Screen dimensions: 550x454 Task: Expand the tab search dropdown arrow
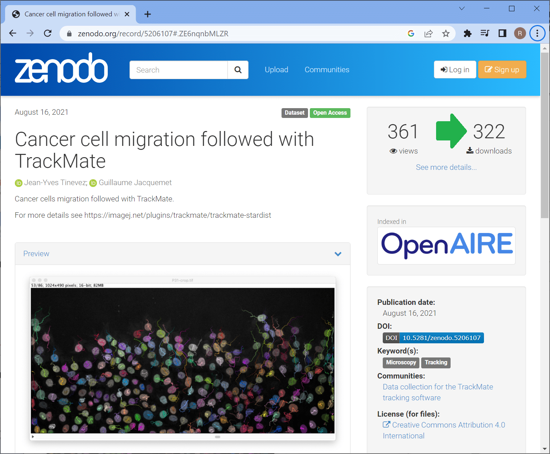(x=462, y=9)
